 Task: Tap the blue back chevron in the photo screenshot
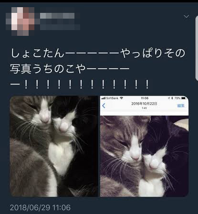pos(104,106)
